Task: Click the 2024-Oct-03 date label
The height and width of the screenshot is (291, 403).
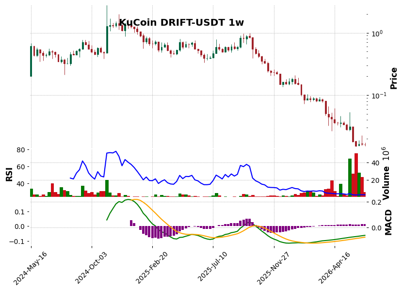Action: coord(92,268)
